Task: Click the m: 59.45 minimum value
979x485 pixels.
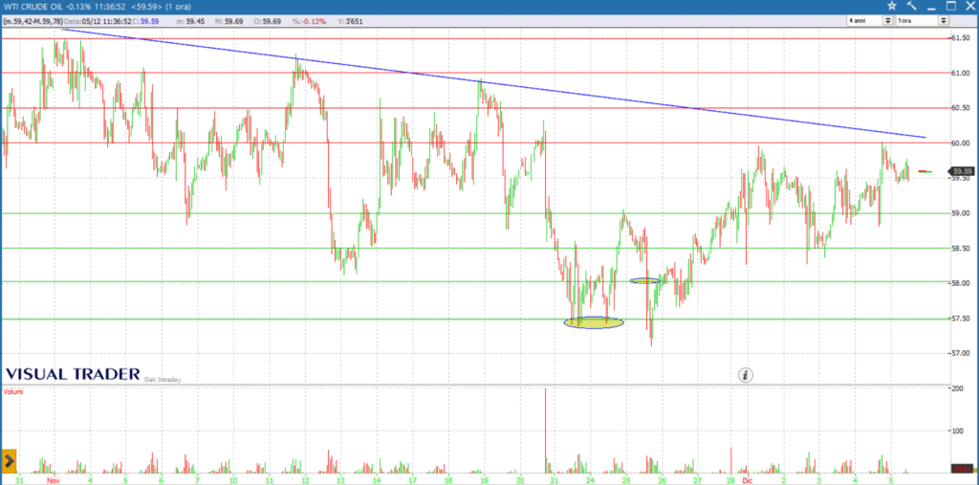Action: pos(192,21)
